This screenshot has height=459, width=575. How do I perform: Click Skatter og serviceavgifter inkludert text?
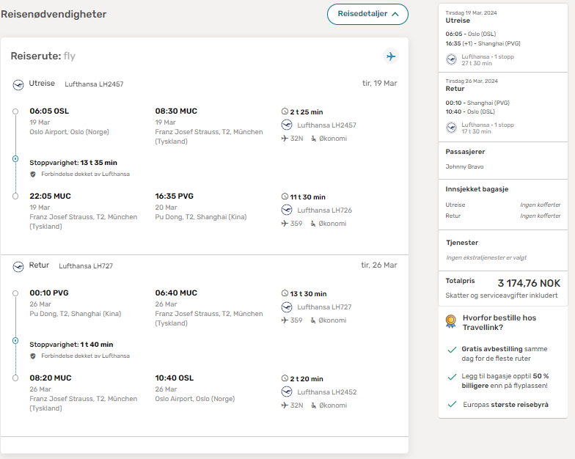502,295
